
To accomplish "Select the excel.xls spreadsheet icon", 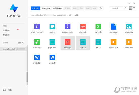I will (98, 27).
